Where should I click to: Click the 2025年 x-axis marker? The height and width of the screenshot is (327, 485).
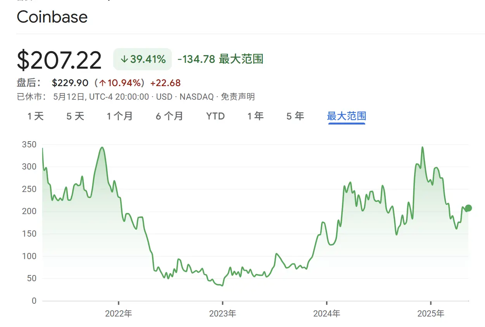(431, 313)
